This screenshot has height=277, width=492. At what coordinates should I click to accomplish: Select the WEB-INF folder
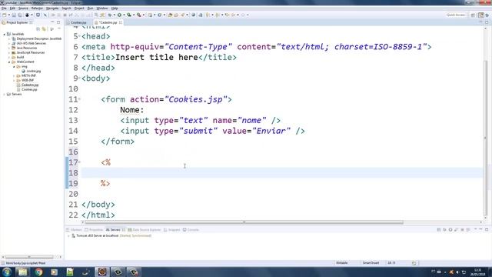coord(28,80)
